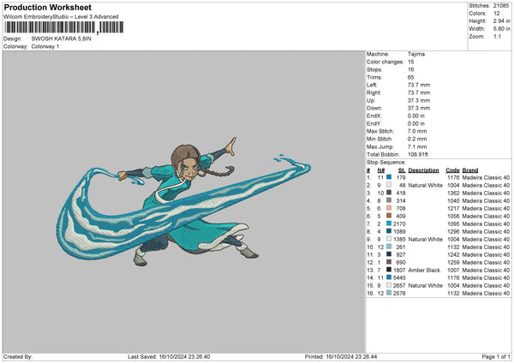Image resolution: width=514 pixels, height=363 pixels.
Task: Click the 'Production Worksheet' title
Action: pyautogui.click(x=48, y=8)
